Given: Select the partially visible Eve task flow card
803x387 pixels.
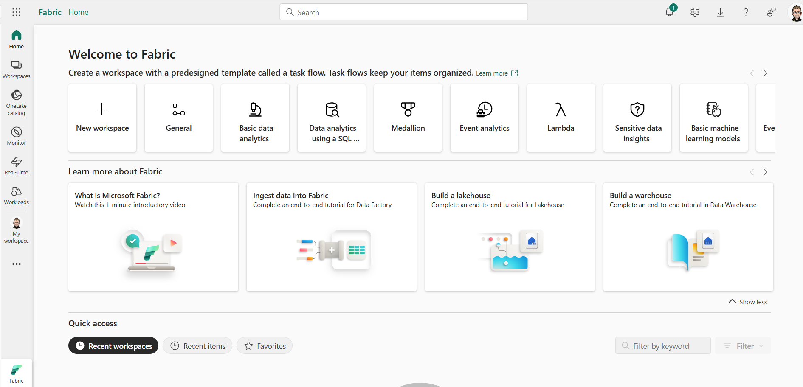Looking at the screenshot, I should [x=766, y=118].
